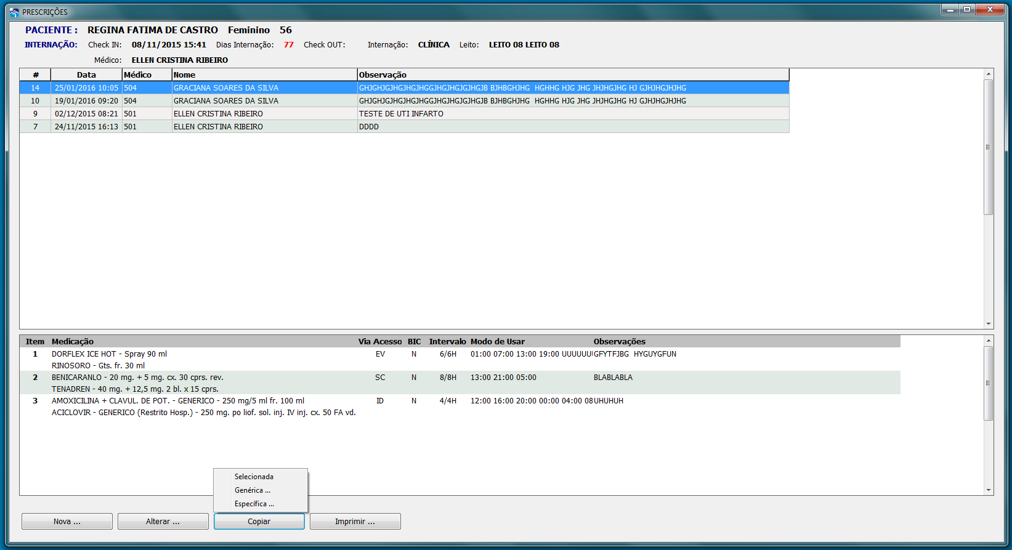Click the '8/8H' interval value
The height and width of the screenshot is (550, 1012).
point(448,378)
